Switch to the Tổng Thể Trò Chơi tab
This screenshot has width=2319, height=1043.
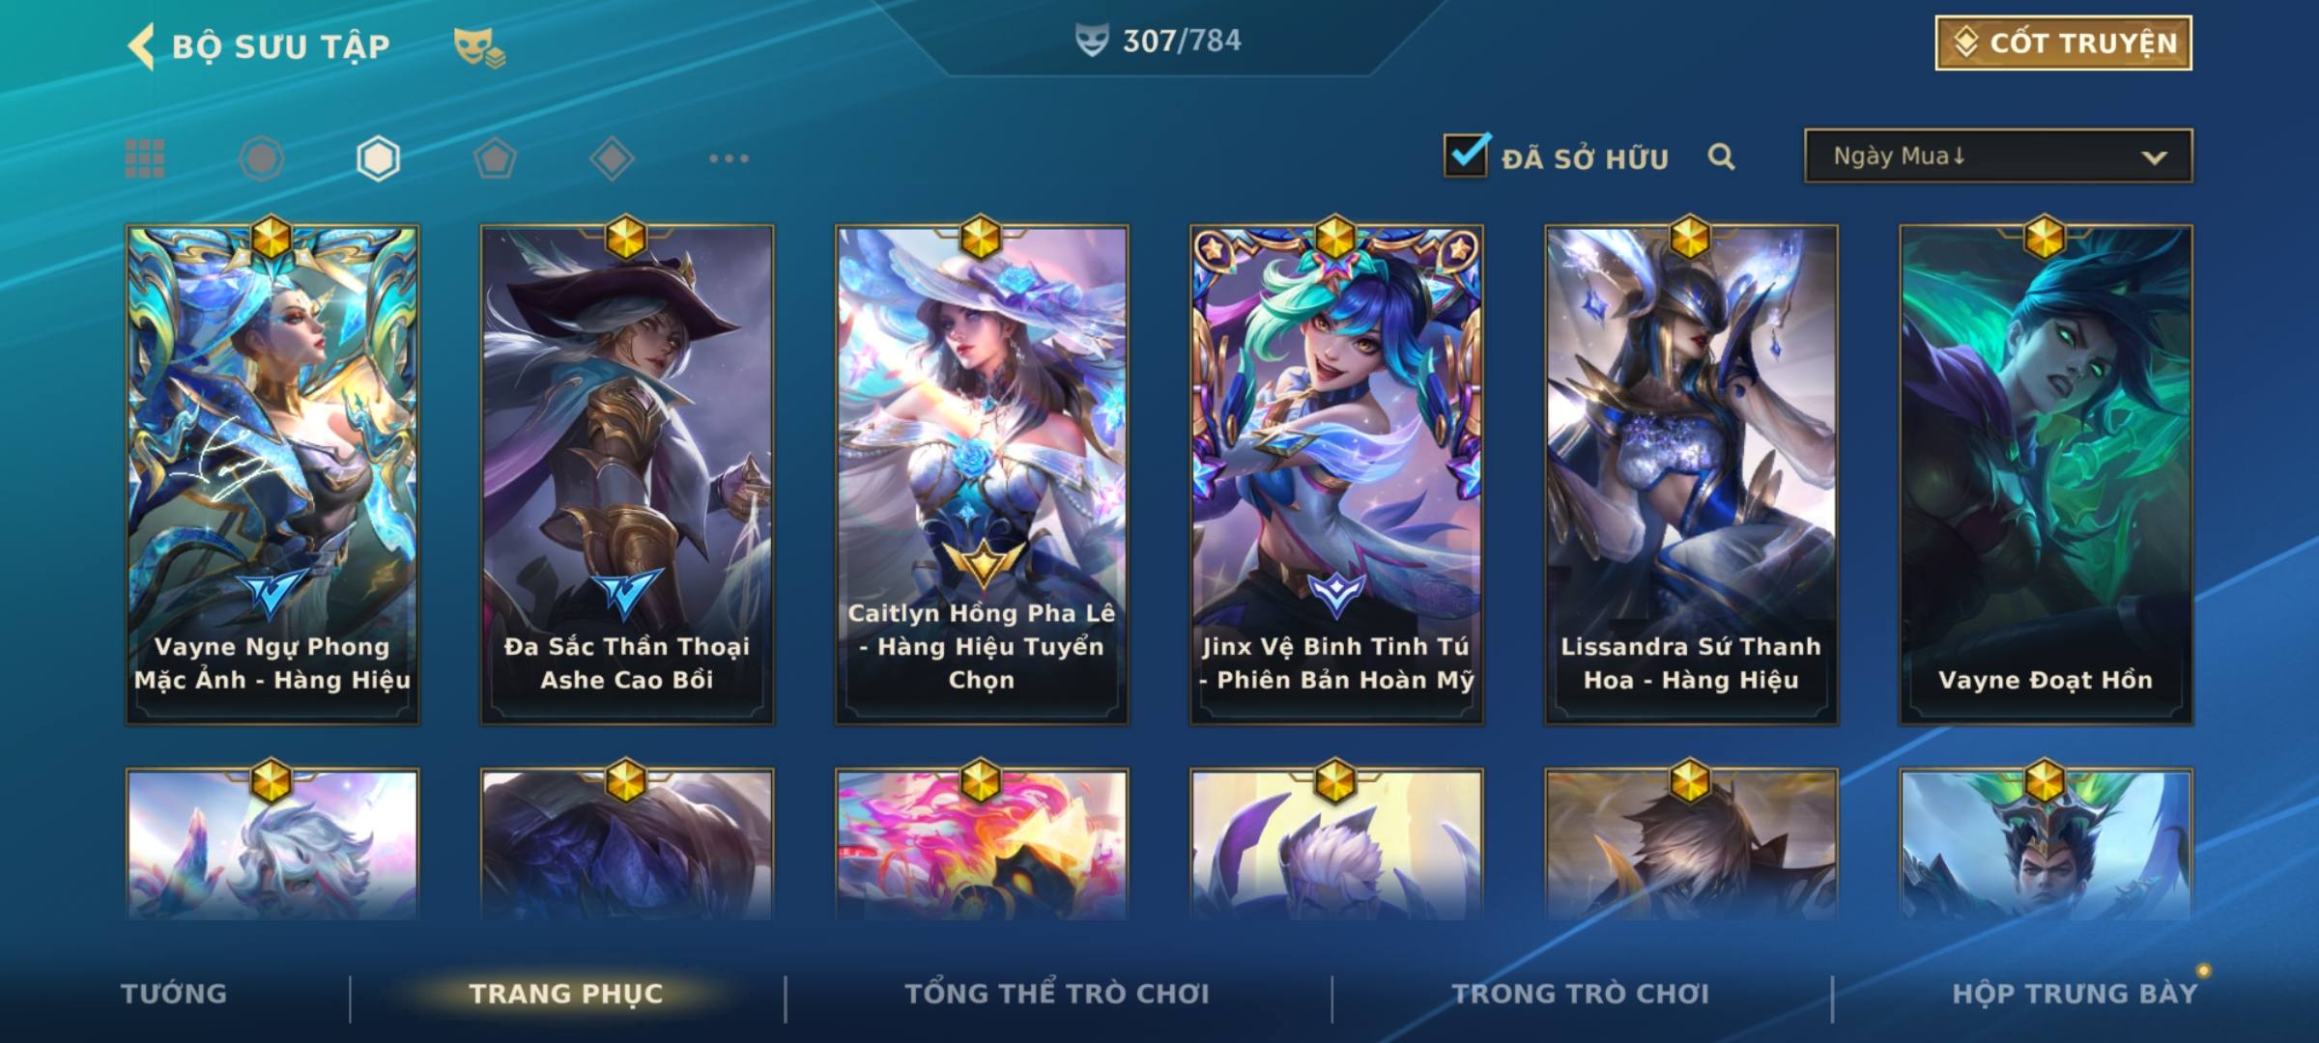coord(1057,994)
